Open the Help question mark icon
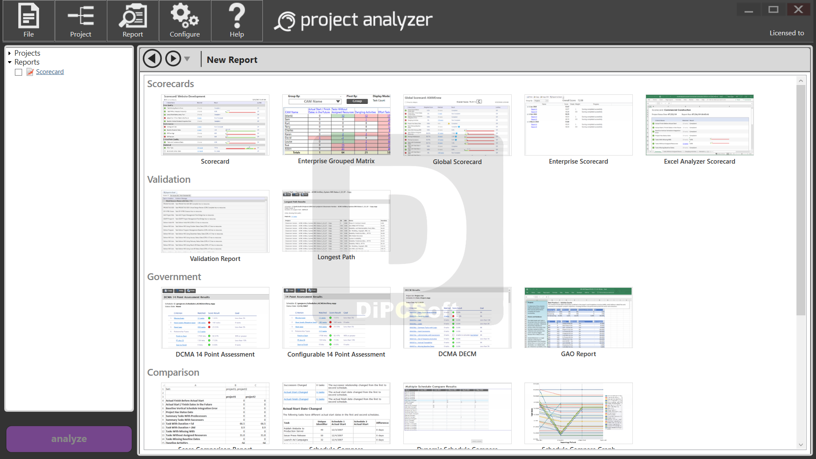Screen dimensions: 816x459 coord(237,20)
